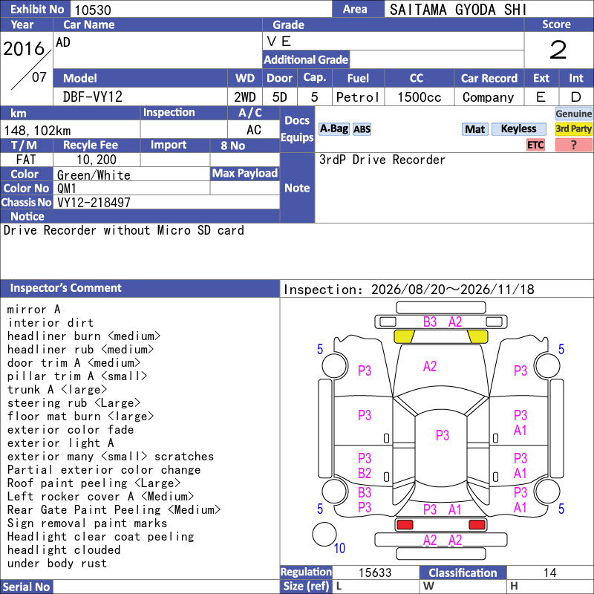Click the ABS equipment badge
Viewport: 594px width, 594px height.
[362, 129]
